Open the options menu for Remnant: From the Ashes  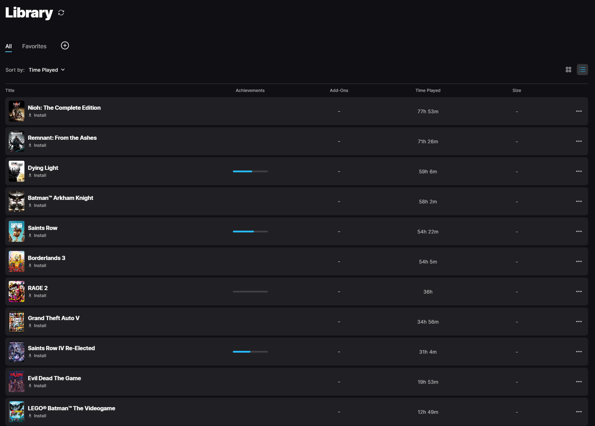[x=579, y=141]
